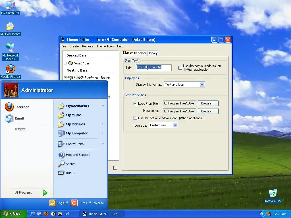291x218 pixels.
Task: Tick the unlabeled checkbox at the editor's bottom
Action: 115,168
